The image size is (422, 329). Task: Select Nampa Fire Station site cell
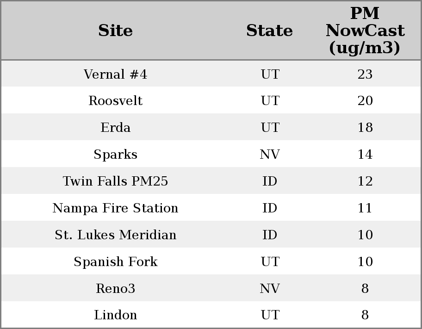pos(115,208)
